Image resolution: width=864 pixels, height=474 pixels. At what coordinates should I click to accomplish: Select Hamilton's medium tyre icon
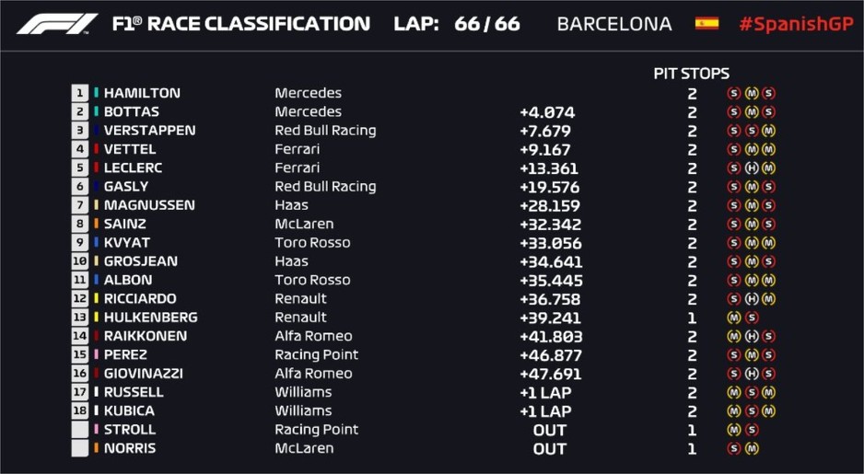pyautogui.click(x=751, y=93)
